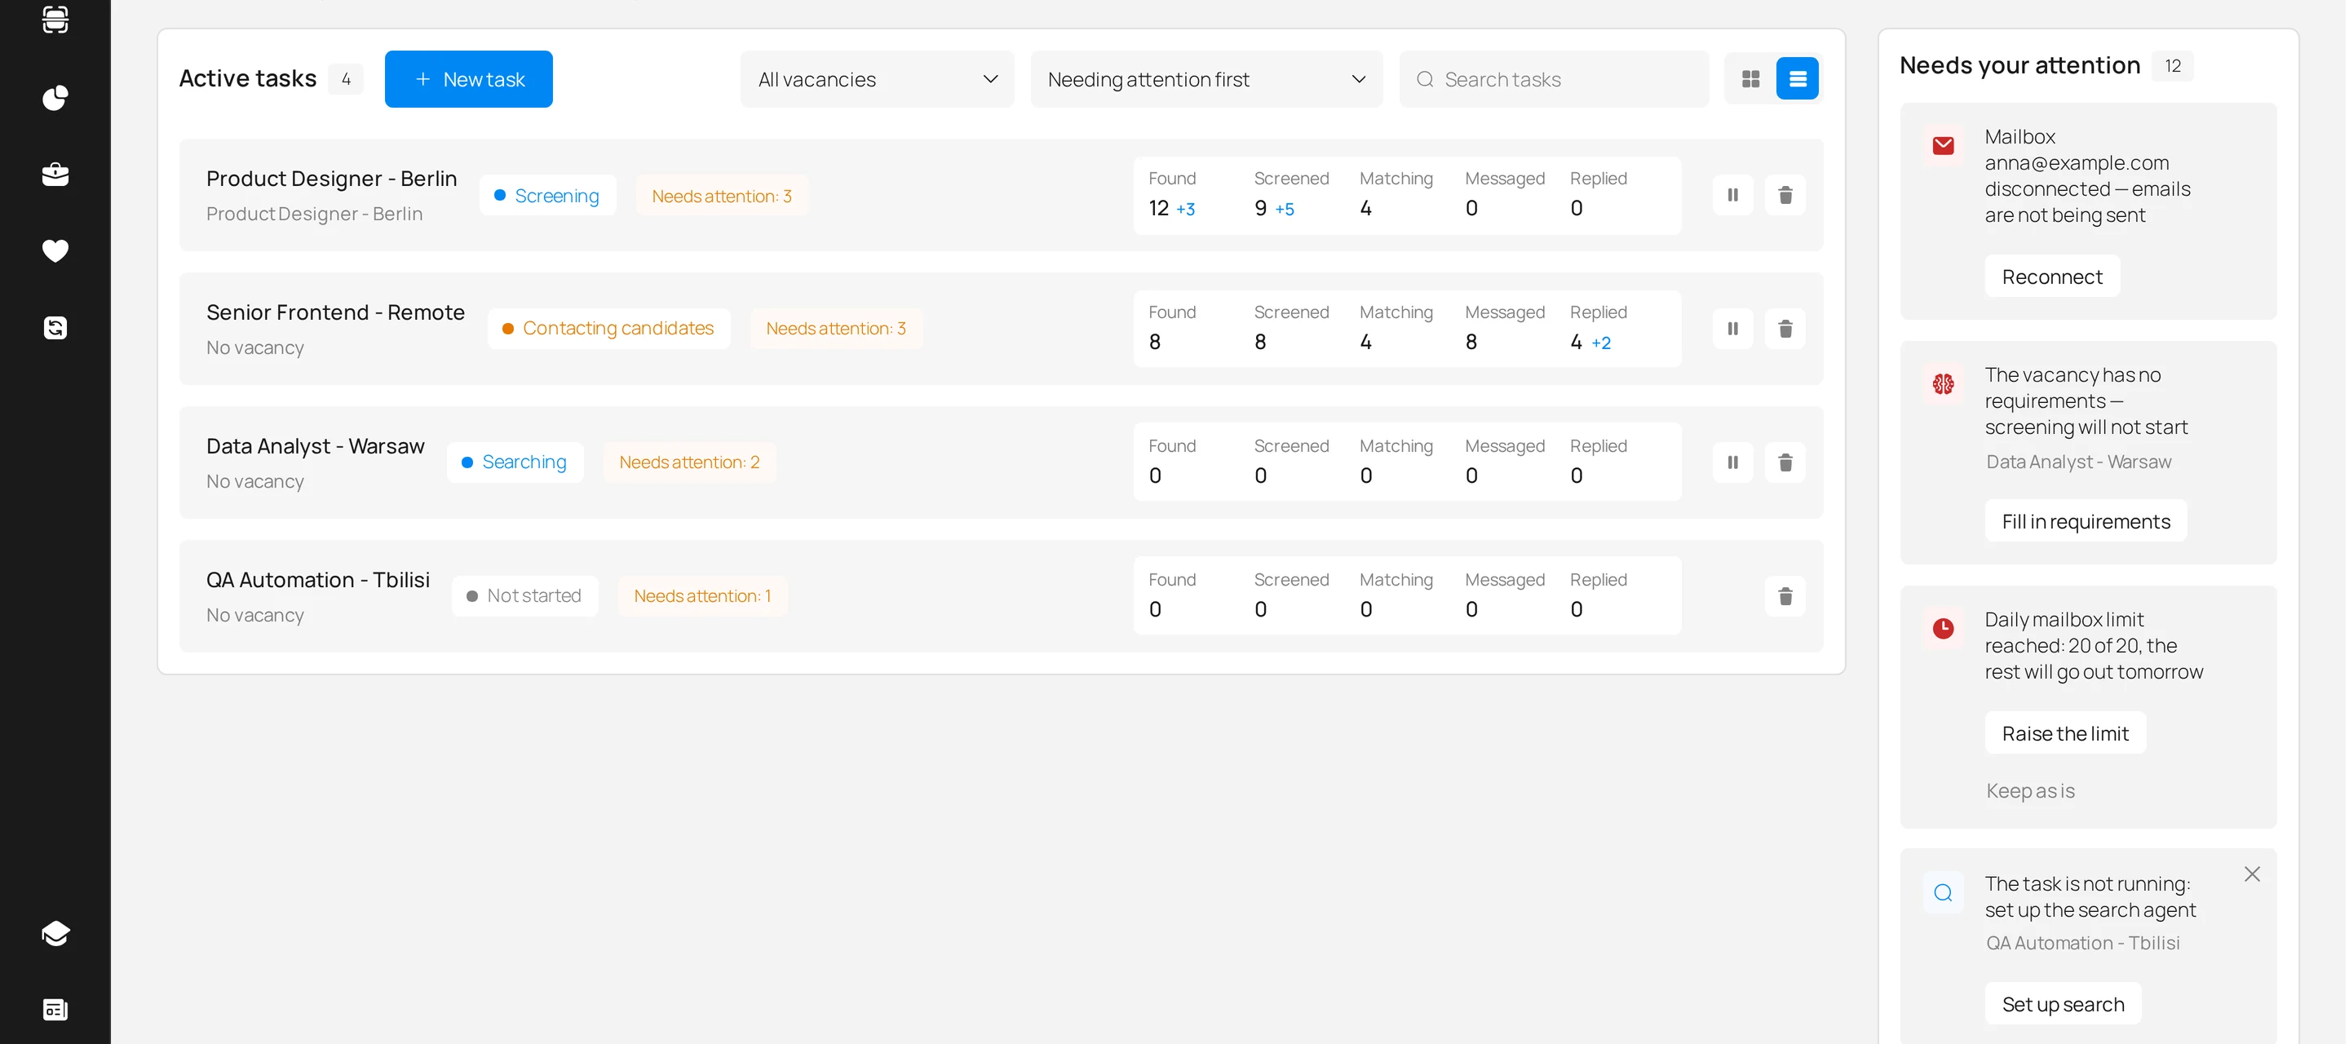Dismiss the task not running notification
Viewport: 2349px width, 1044px height.
2251,874
